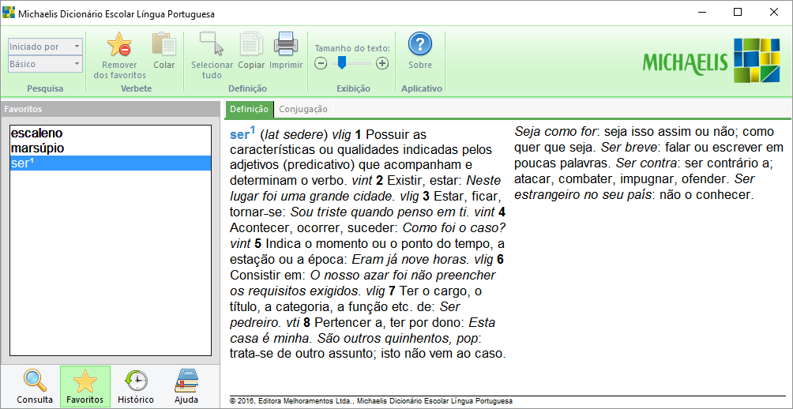Click the Colar clipboard icon
Image resolution: width=793 pixels, height=409 pixels.
click(x=163, y=45)
